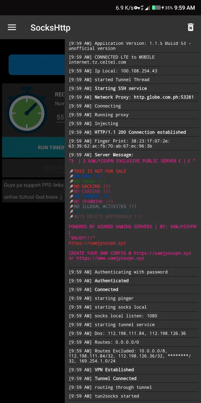
Task: Tap the tun2socks started entry
Action: [133, 396]
